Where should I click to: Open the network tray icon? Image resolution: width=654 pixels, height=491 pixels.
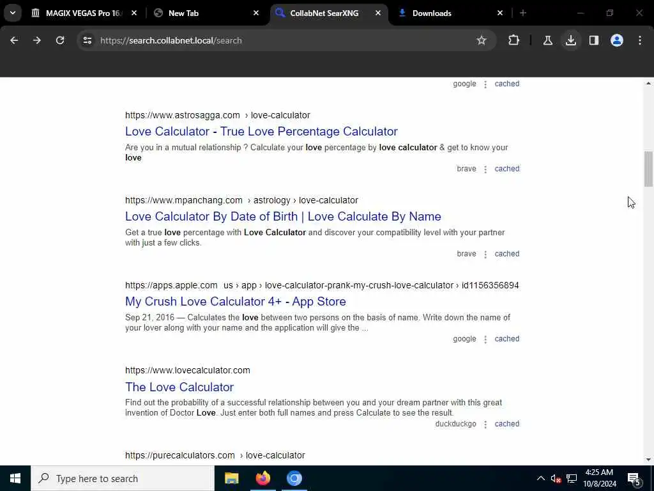coord(572,478)
